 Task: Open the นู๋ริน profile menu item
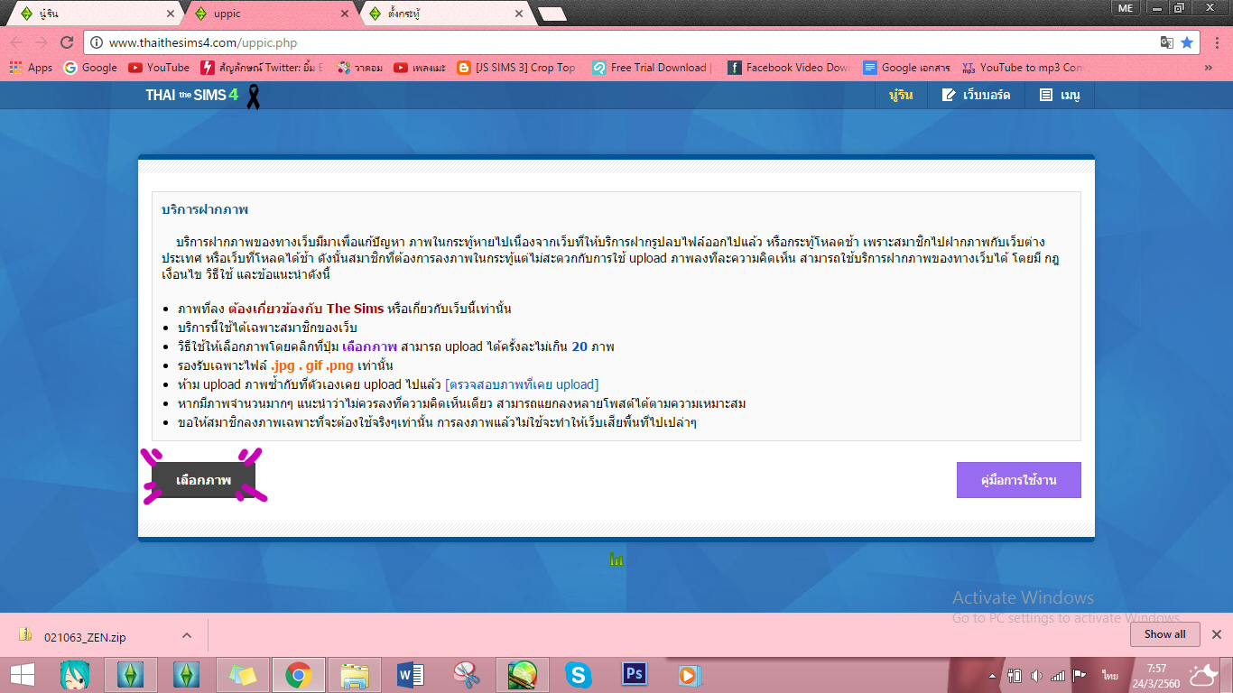click(x=901, y=95)
